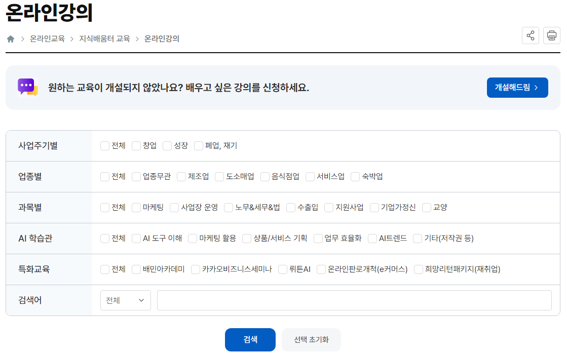Check the 뤼튼AI checkbox
This screenshot has height=355, width=567.
(x=282, y=269)
